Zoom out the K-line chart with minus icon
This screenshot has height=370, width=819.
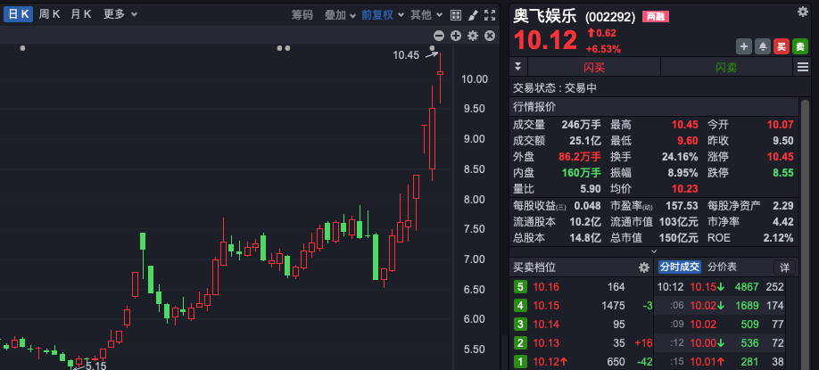pos(438,36)
